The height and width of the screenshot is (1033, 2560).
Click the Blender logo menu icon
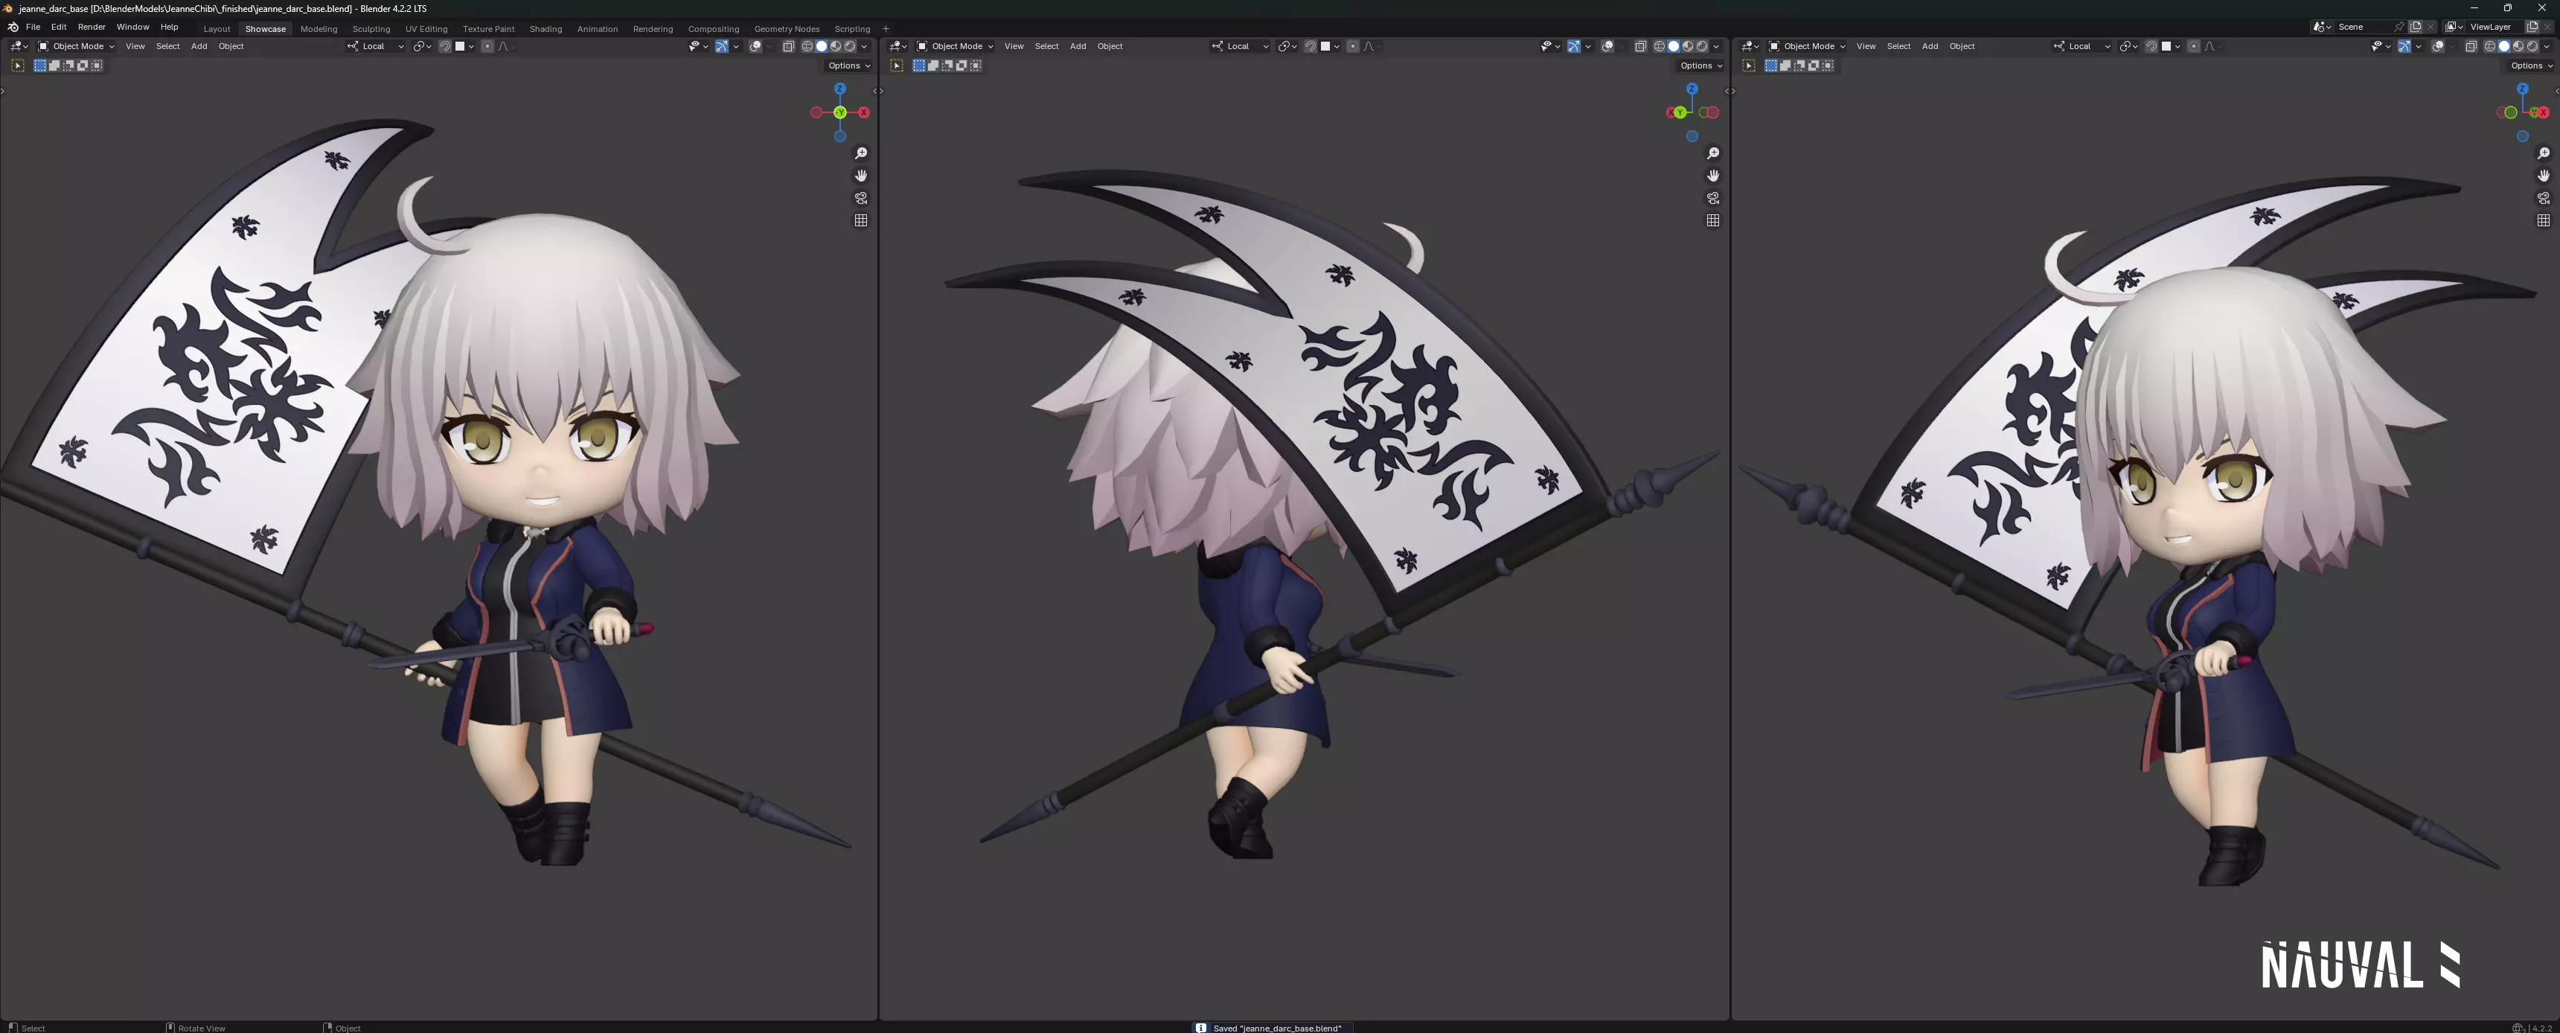(x=13, y=28)
